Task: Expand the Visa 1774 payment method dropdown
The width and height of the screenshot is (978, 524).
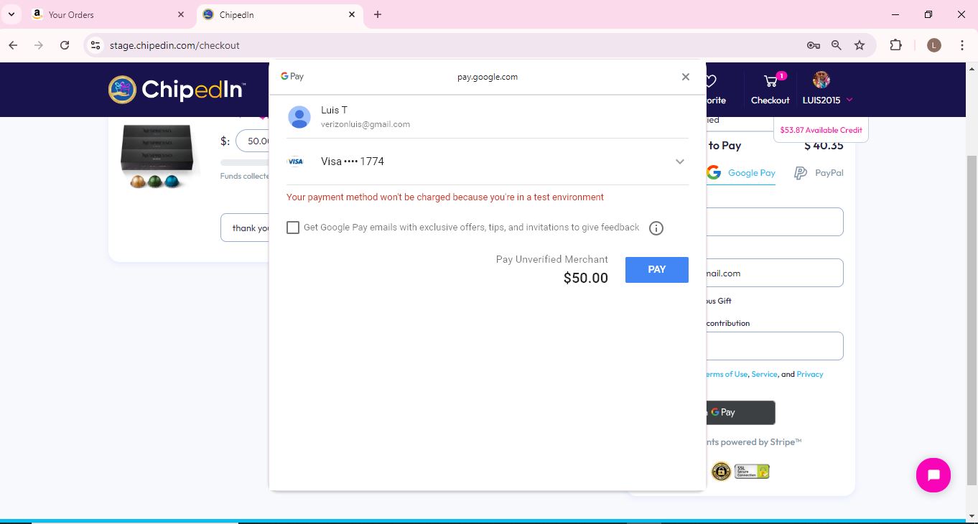Action: [679, 162]
